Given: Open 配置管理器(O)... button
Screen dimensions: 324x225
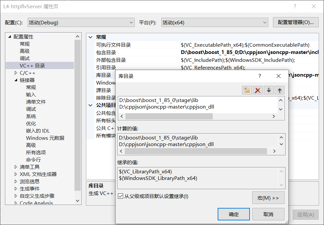Looking at the screenshot, I should (296, 22).
